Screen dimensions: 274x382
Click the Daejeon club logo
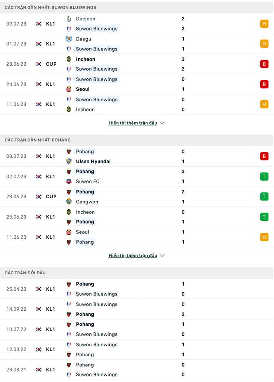coord(68,19)
